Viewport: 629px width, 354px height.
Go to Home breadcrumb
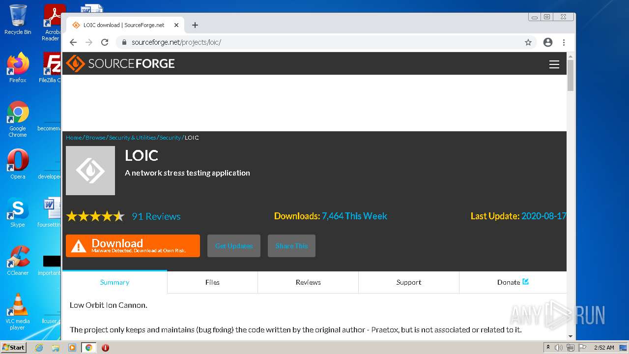click(74, 138)
